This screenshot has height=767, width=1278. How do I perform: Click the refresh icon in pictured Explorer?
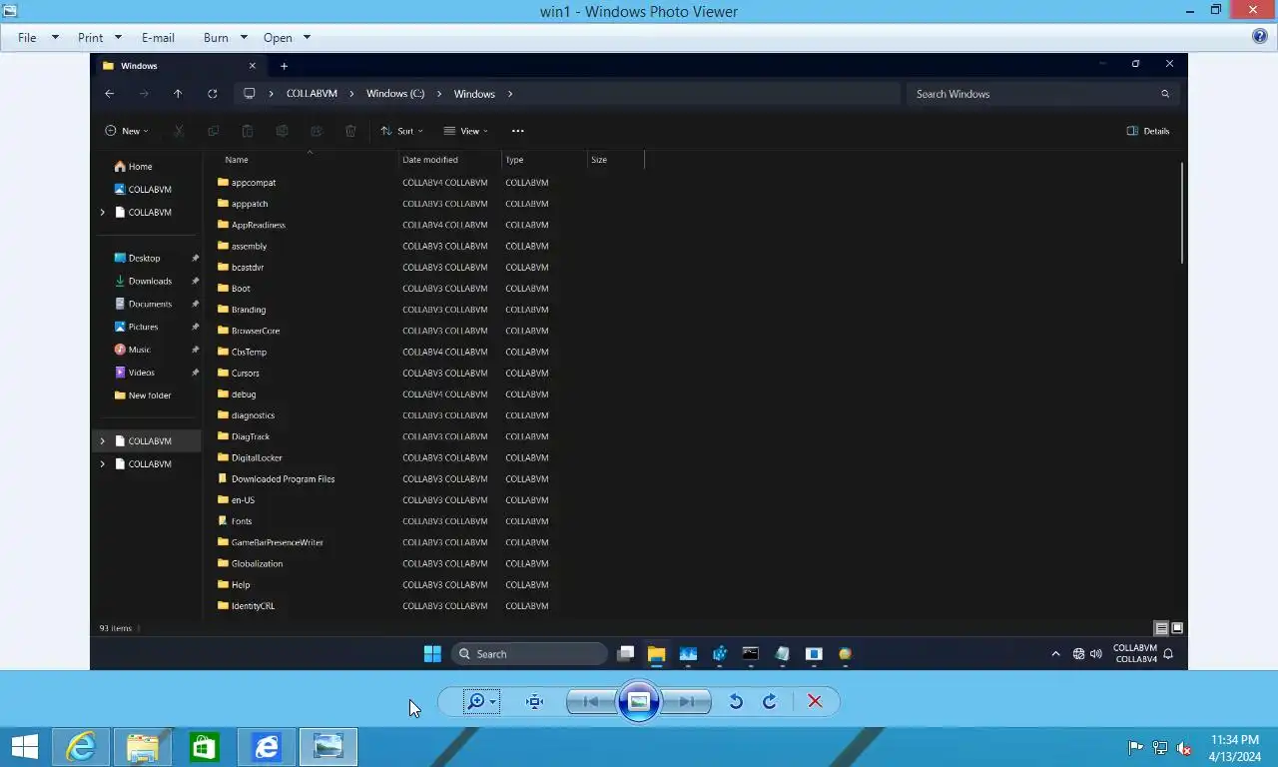click(212, 94)
